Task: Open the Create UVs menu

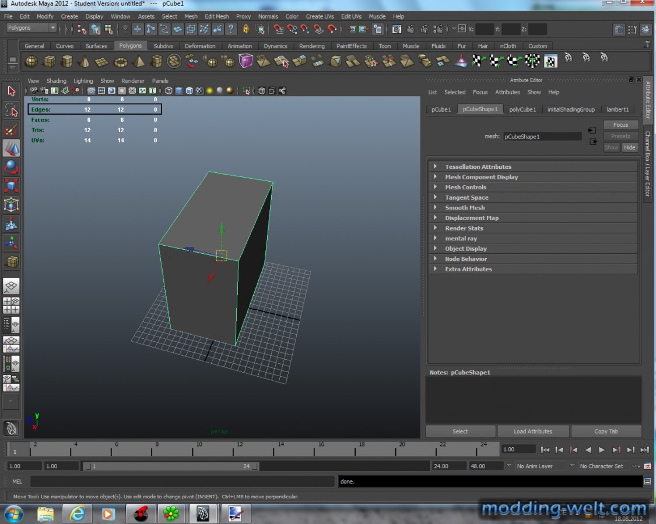Action: (320, 16)
